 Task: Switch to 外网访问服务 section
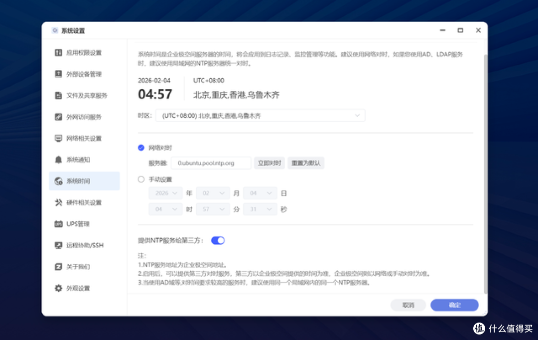(x=84, y=117)
